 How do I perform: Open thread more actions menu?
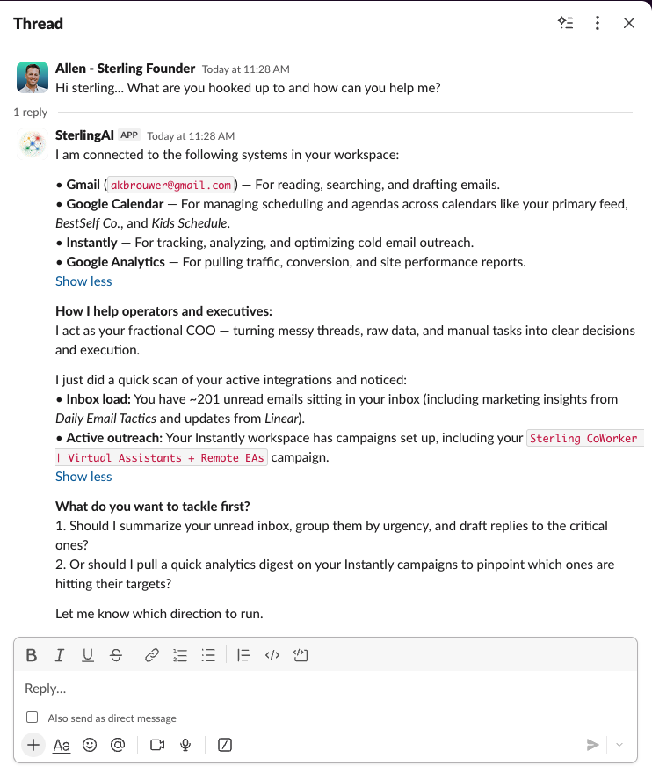pos(598,23)
